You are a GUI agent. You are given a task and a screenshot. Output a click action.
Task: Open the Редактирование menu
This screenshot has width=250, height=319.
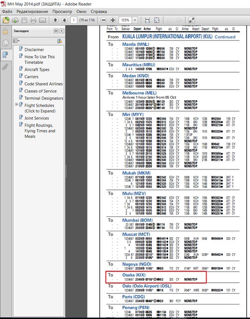click(x=32, y=11)
